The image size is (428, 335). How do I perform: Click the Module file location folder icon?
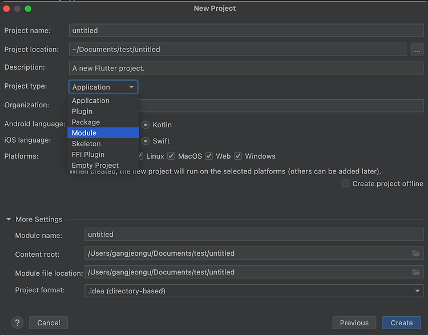[x=415, y=272]
